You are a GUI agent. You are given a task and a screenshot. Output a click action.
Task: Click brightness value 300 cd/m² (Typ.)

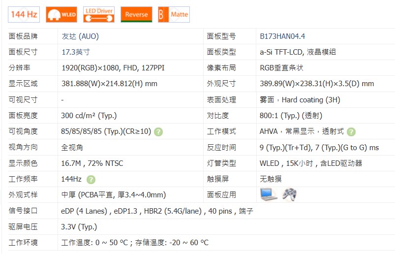tap(89, 116)
